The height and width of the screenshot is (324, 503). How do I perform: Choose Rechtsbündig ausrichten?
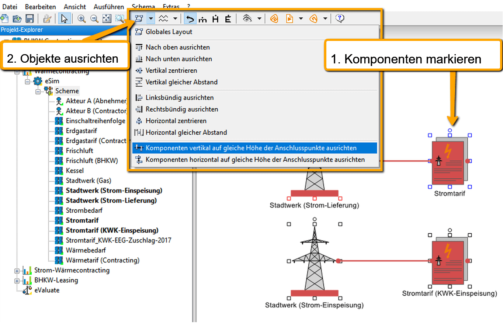pos(254,109)
